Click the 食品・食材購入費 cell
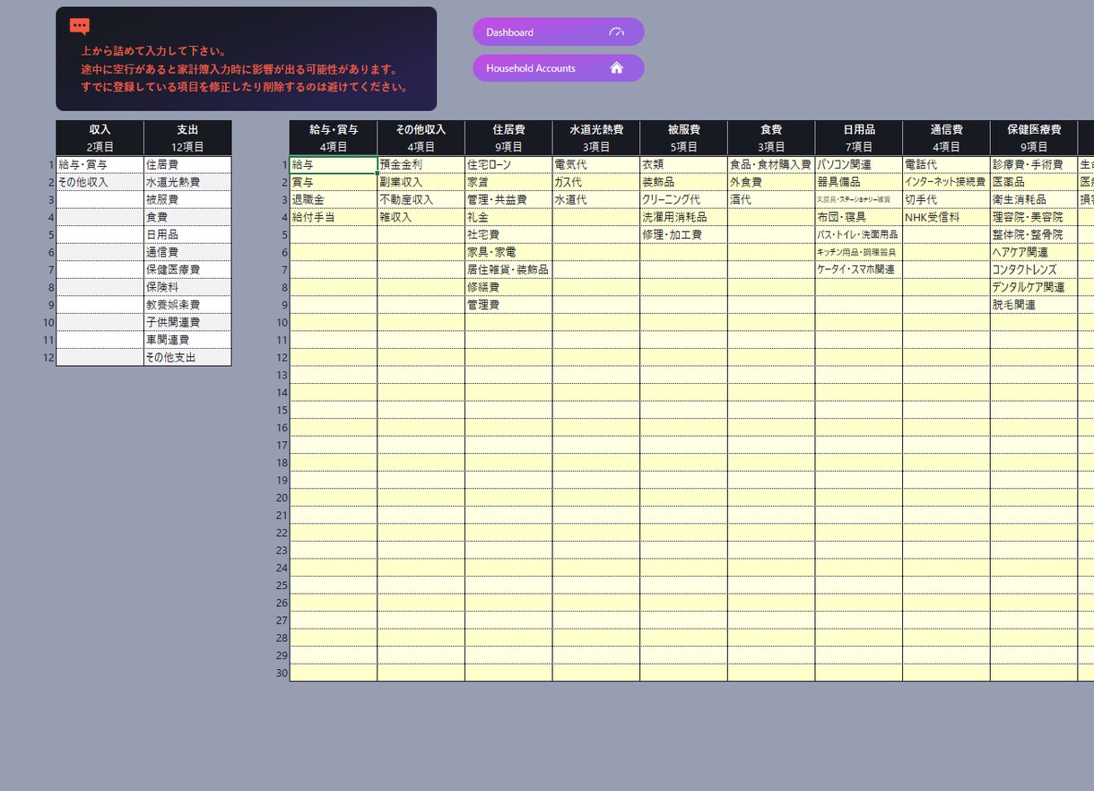The height and width of the screenshot is (791, 1094). click(x=771, y=165)
